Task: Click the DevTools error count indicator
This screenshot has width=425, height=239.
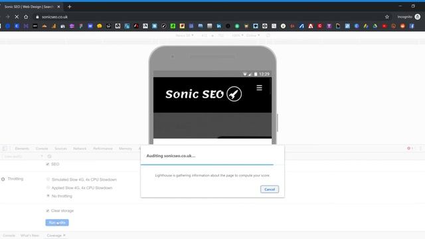Action: click(x=410, y=148)
